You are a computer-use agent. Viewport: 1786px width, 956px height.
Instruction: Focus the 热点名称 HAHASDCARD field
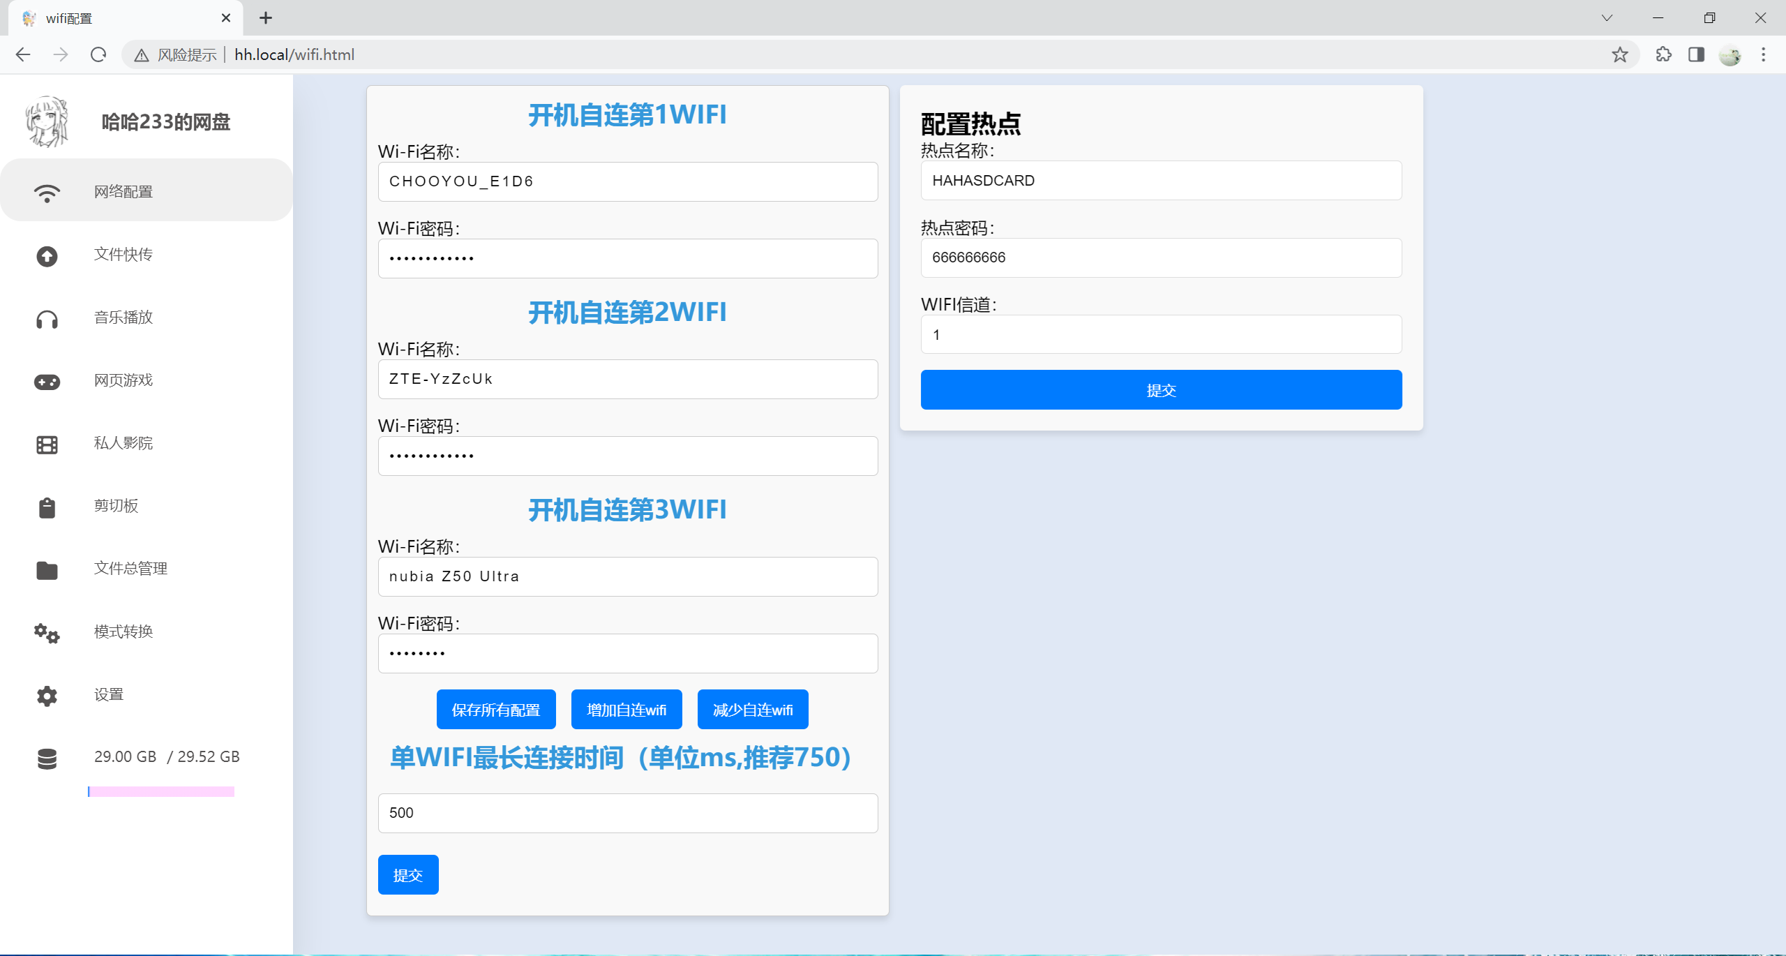click(1161, 181)
